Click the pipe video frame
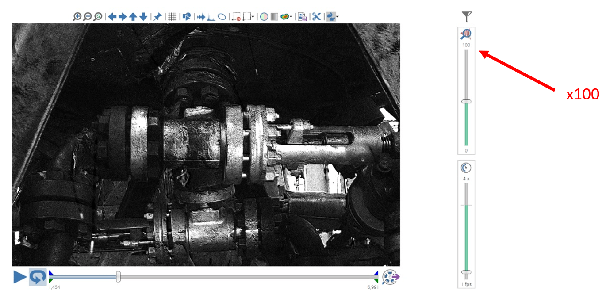Screen dimensions: 606x294 point(206,145)
